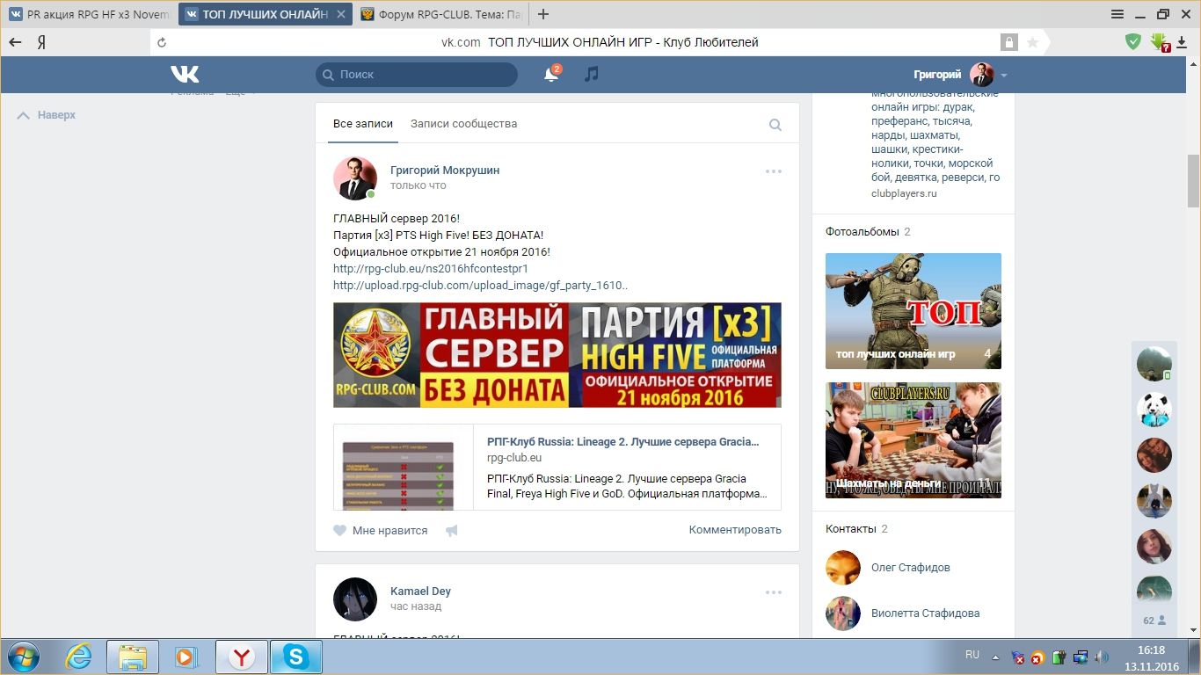The image size is (1201, 675).
Task: Launch Internet Explorer from taskbar
Action: [78, 657]
